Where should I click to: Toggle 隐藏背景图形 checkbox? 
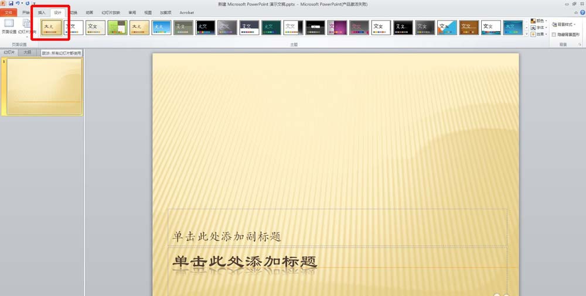[554, 35]
